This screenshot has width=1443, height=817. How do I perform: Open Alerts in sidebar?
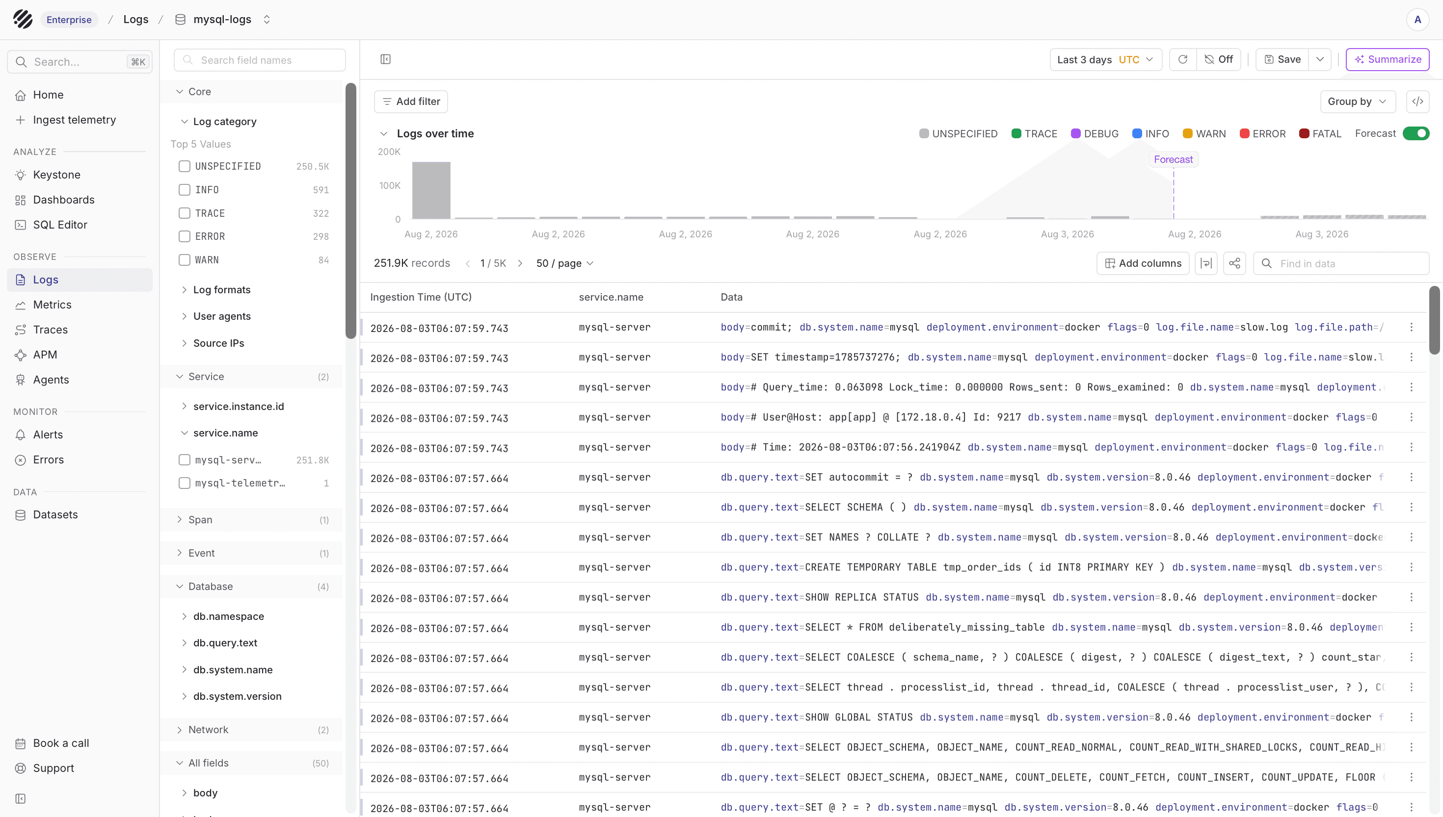click(80, 434)
